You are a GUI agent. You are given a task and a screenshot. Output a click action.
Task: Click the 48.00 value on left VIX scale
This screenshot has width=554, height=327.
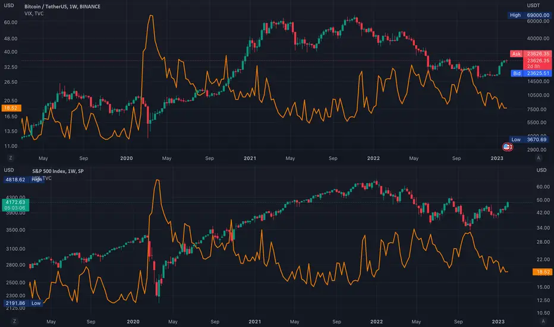click(x=11, y=39)
